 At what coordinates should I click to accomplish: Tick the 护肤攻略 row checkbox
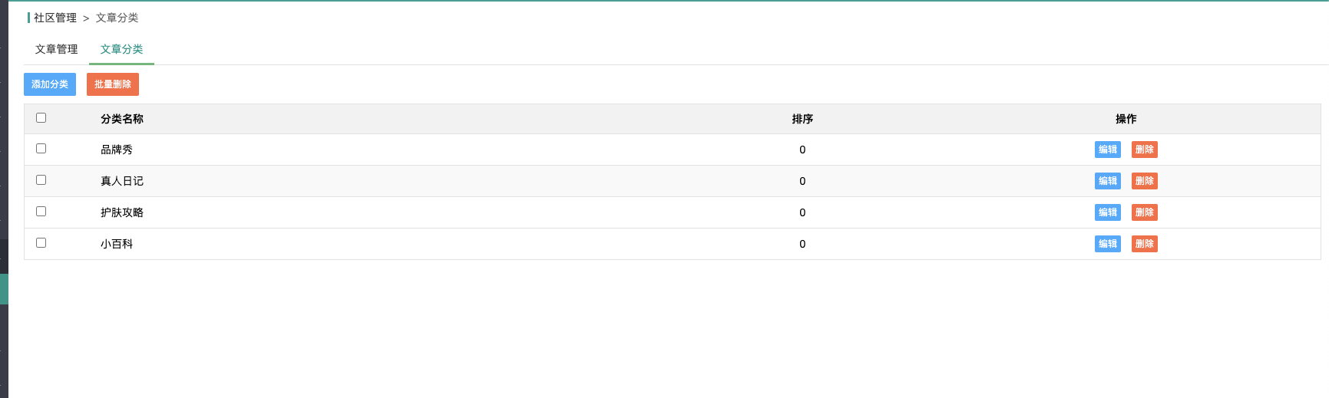click(41, 212)
